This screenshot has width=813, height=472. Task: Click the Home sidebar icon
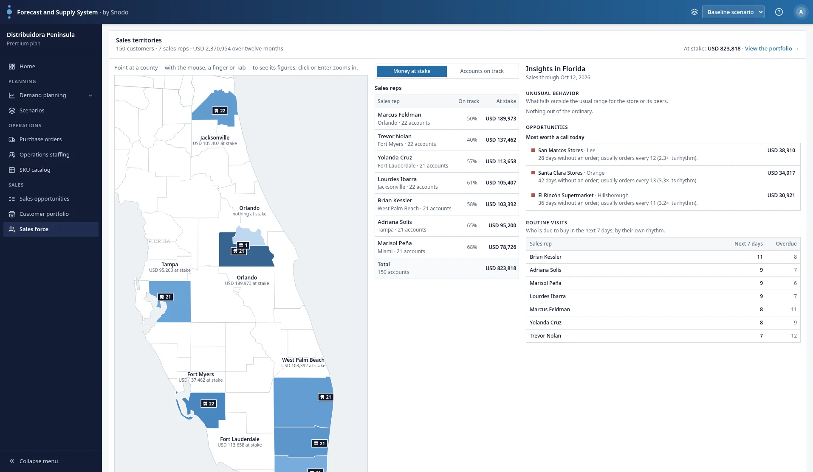coord(12,67)
